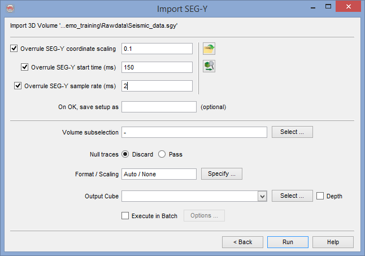
Task: Click Run to start the import
Action: (288, 242)
